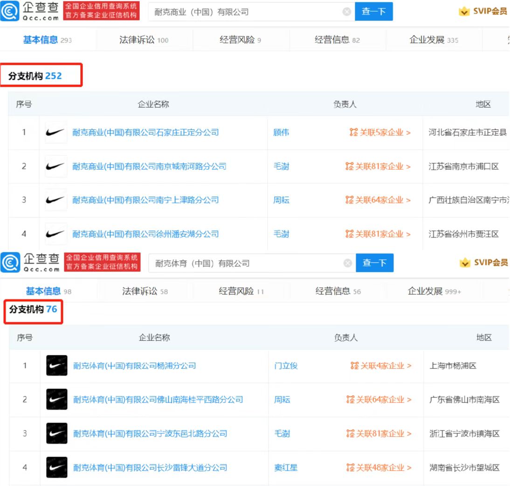Click the Nike logo beside 南京城南河路分公司
The height and width of the screenshot is (486, 510).
[55, 167]
